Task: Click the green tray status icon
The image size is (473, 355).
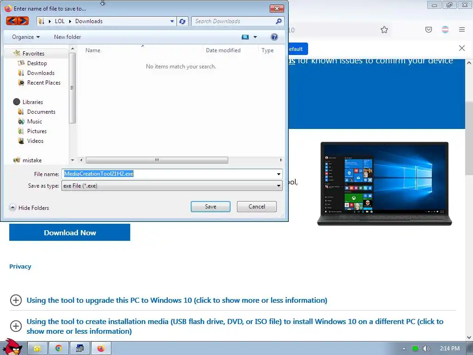Action: tap(415, 349)
